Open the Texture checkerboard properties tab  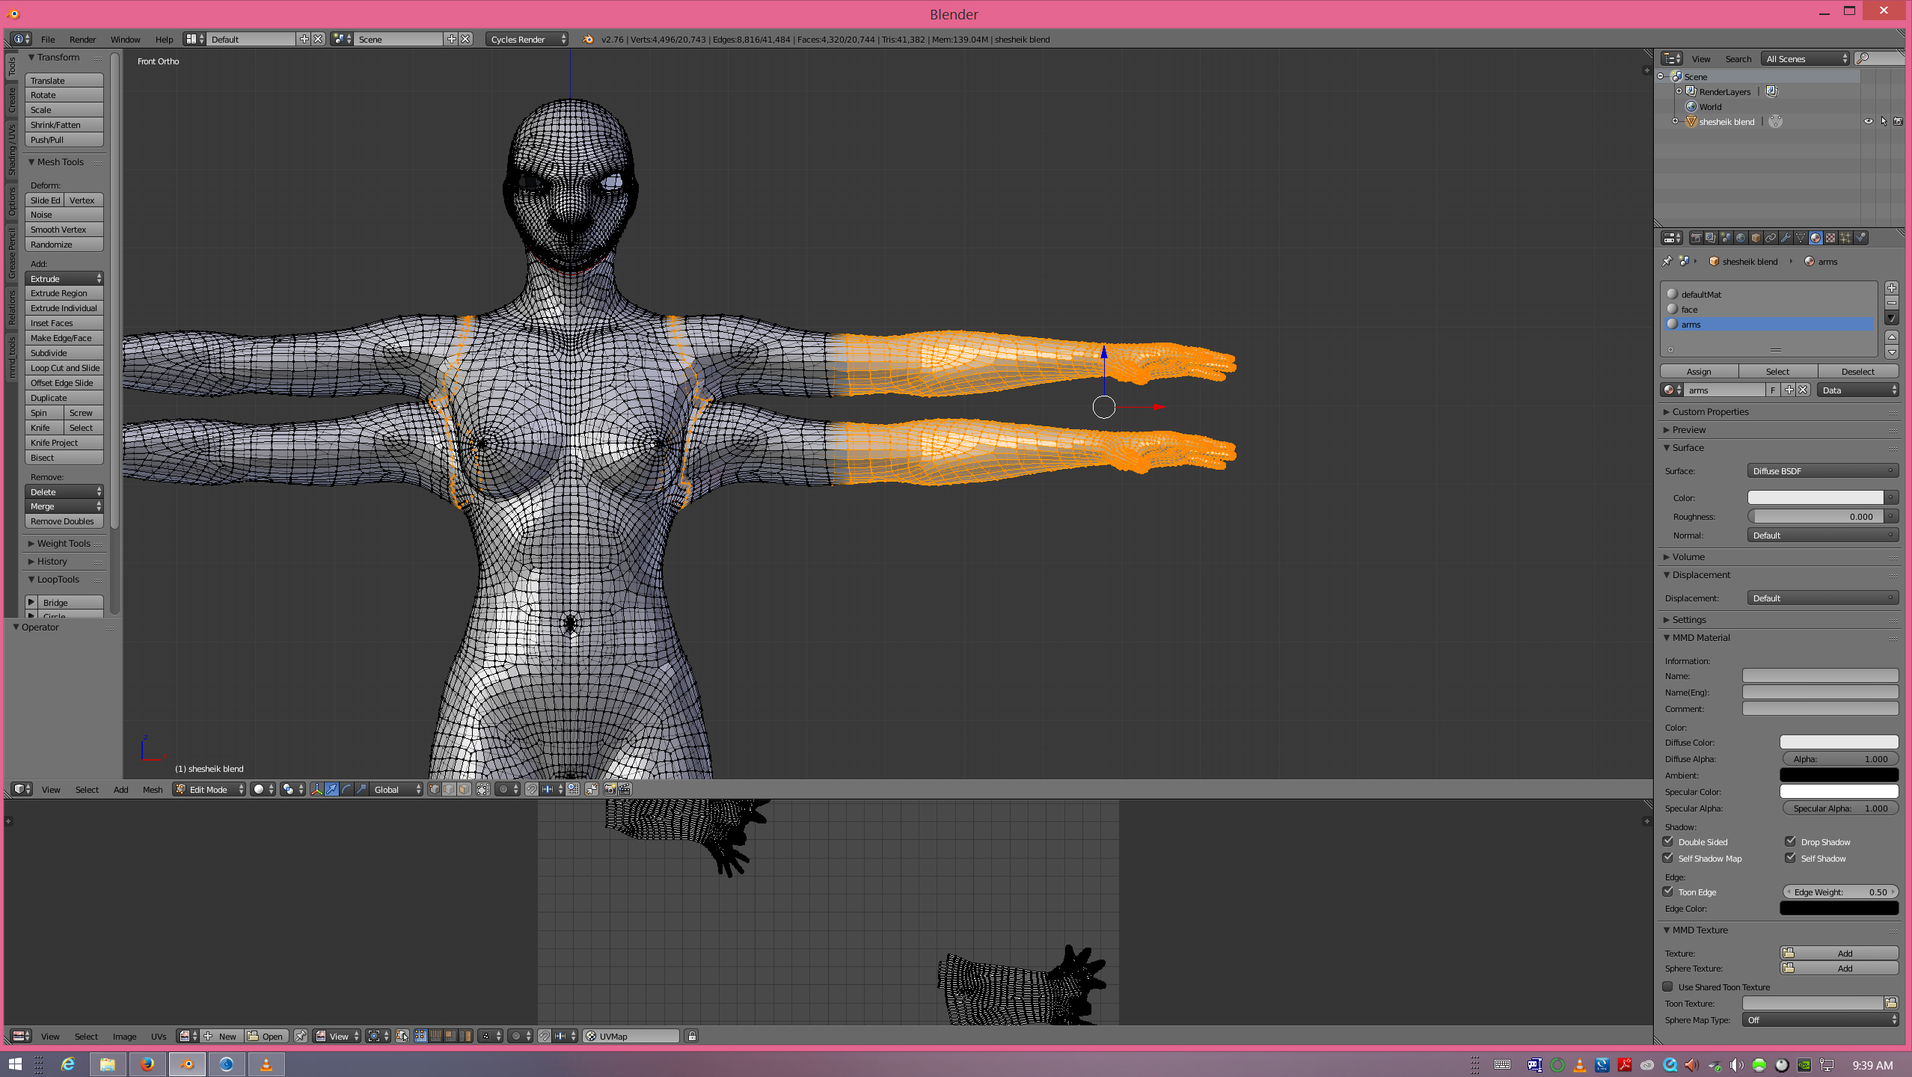tap(1830, 238)
